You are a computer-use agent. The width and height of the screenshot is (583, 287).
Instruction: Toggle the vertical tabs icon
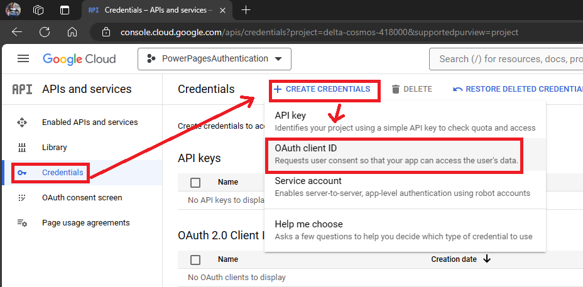click(65, 10)
